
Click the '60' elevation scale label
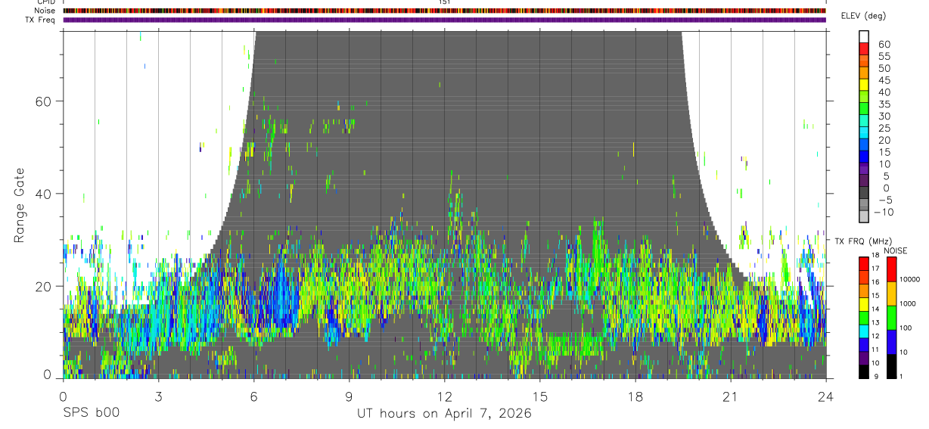tap(884, 44)
